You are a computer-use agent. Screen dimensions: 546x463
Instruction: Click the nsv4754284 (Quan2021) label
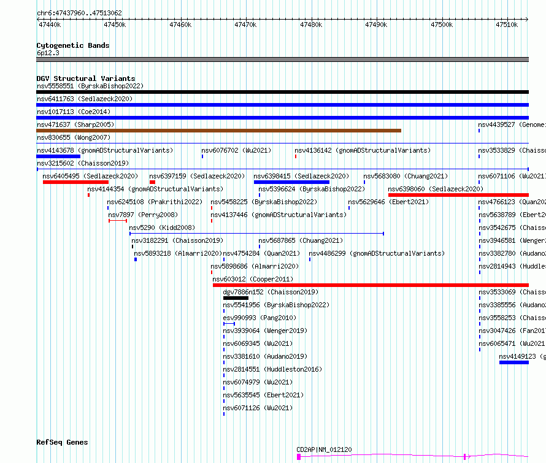point(261,253)
